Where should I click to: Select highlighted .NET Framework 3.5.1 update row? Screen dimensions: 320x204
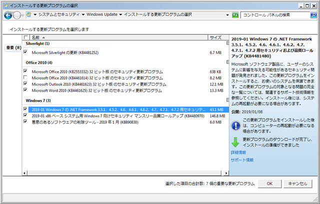coord(128,110)
